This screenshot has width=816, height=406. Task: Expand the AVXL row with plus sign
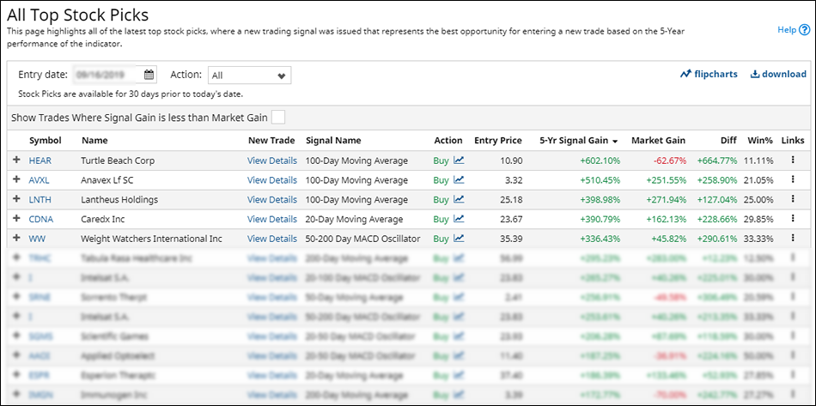(16, 179)
